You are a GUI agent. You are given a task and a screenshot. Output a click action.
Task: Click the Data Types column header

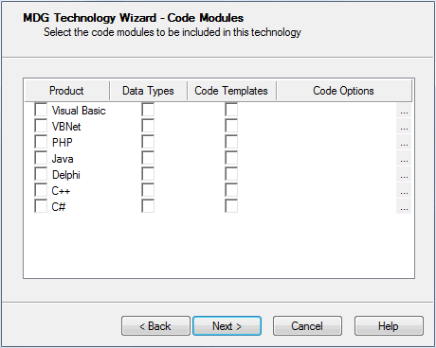point(148,91)
